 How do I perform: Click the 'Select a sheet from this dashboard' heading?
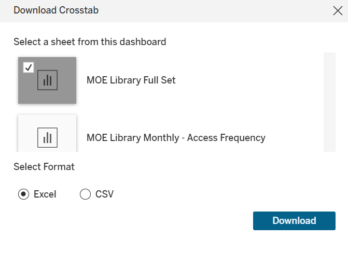[90, 41]
